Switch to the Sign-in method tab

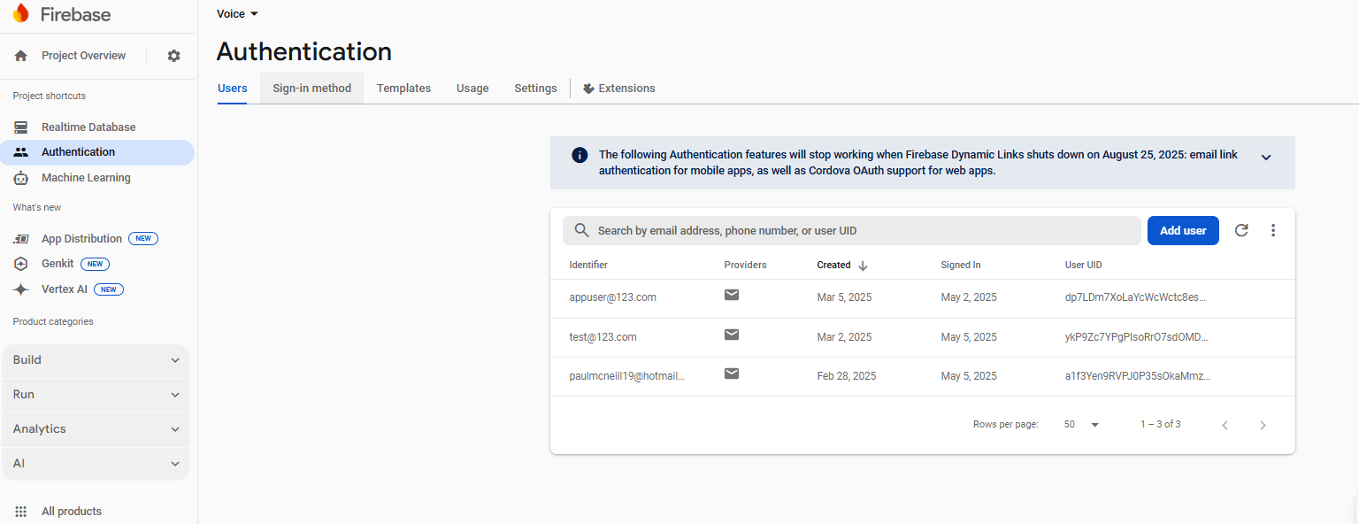pos(311,88)
